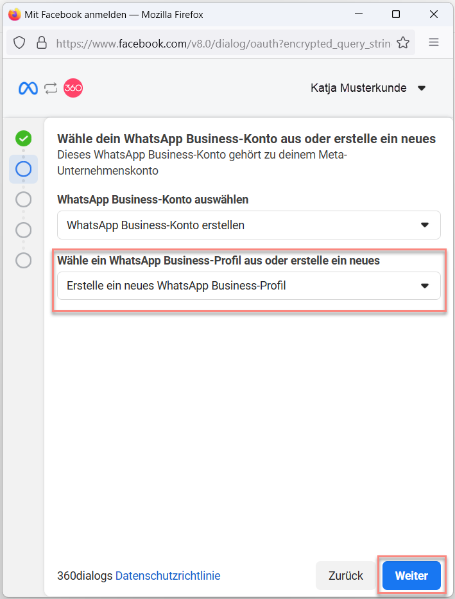The image size is (455, 599).
Task: Maximize the Firefox window
Action: pos(396,15)
